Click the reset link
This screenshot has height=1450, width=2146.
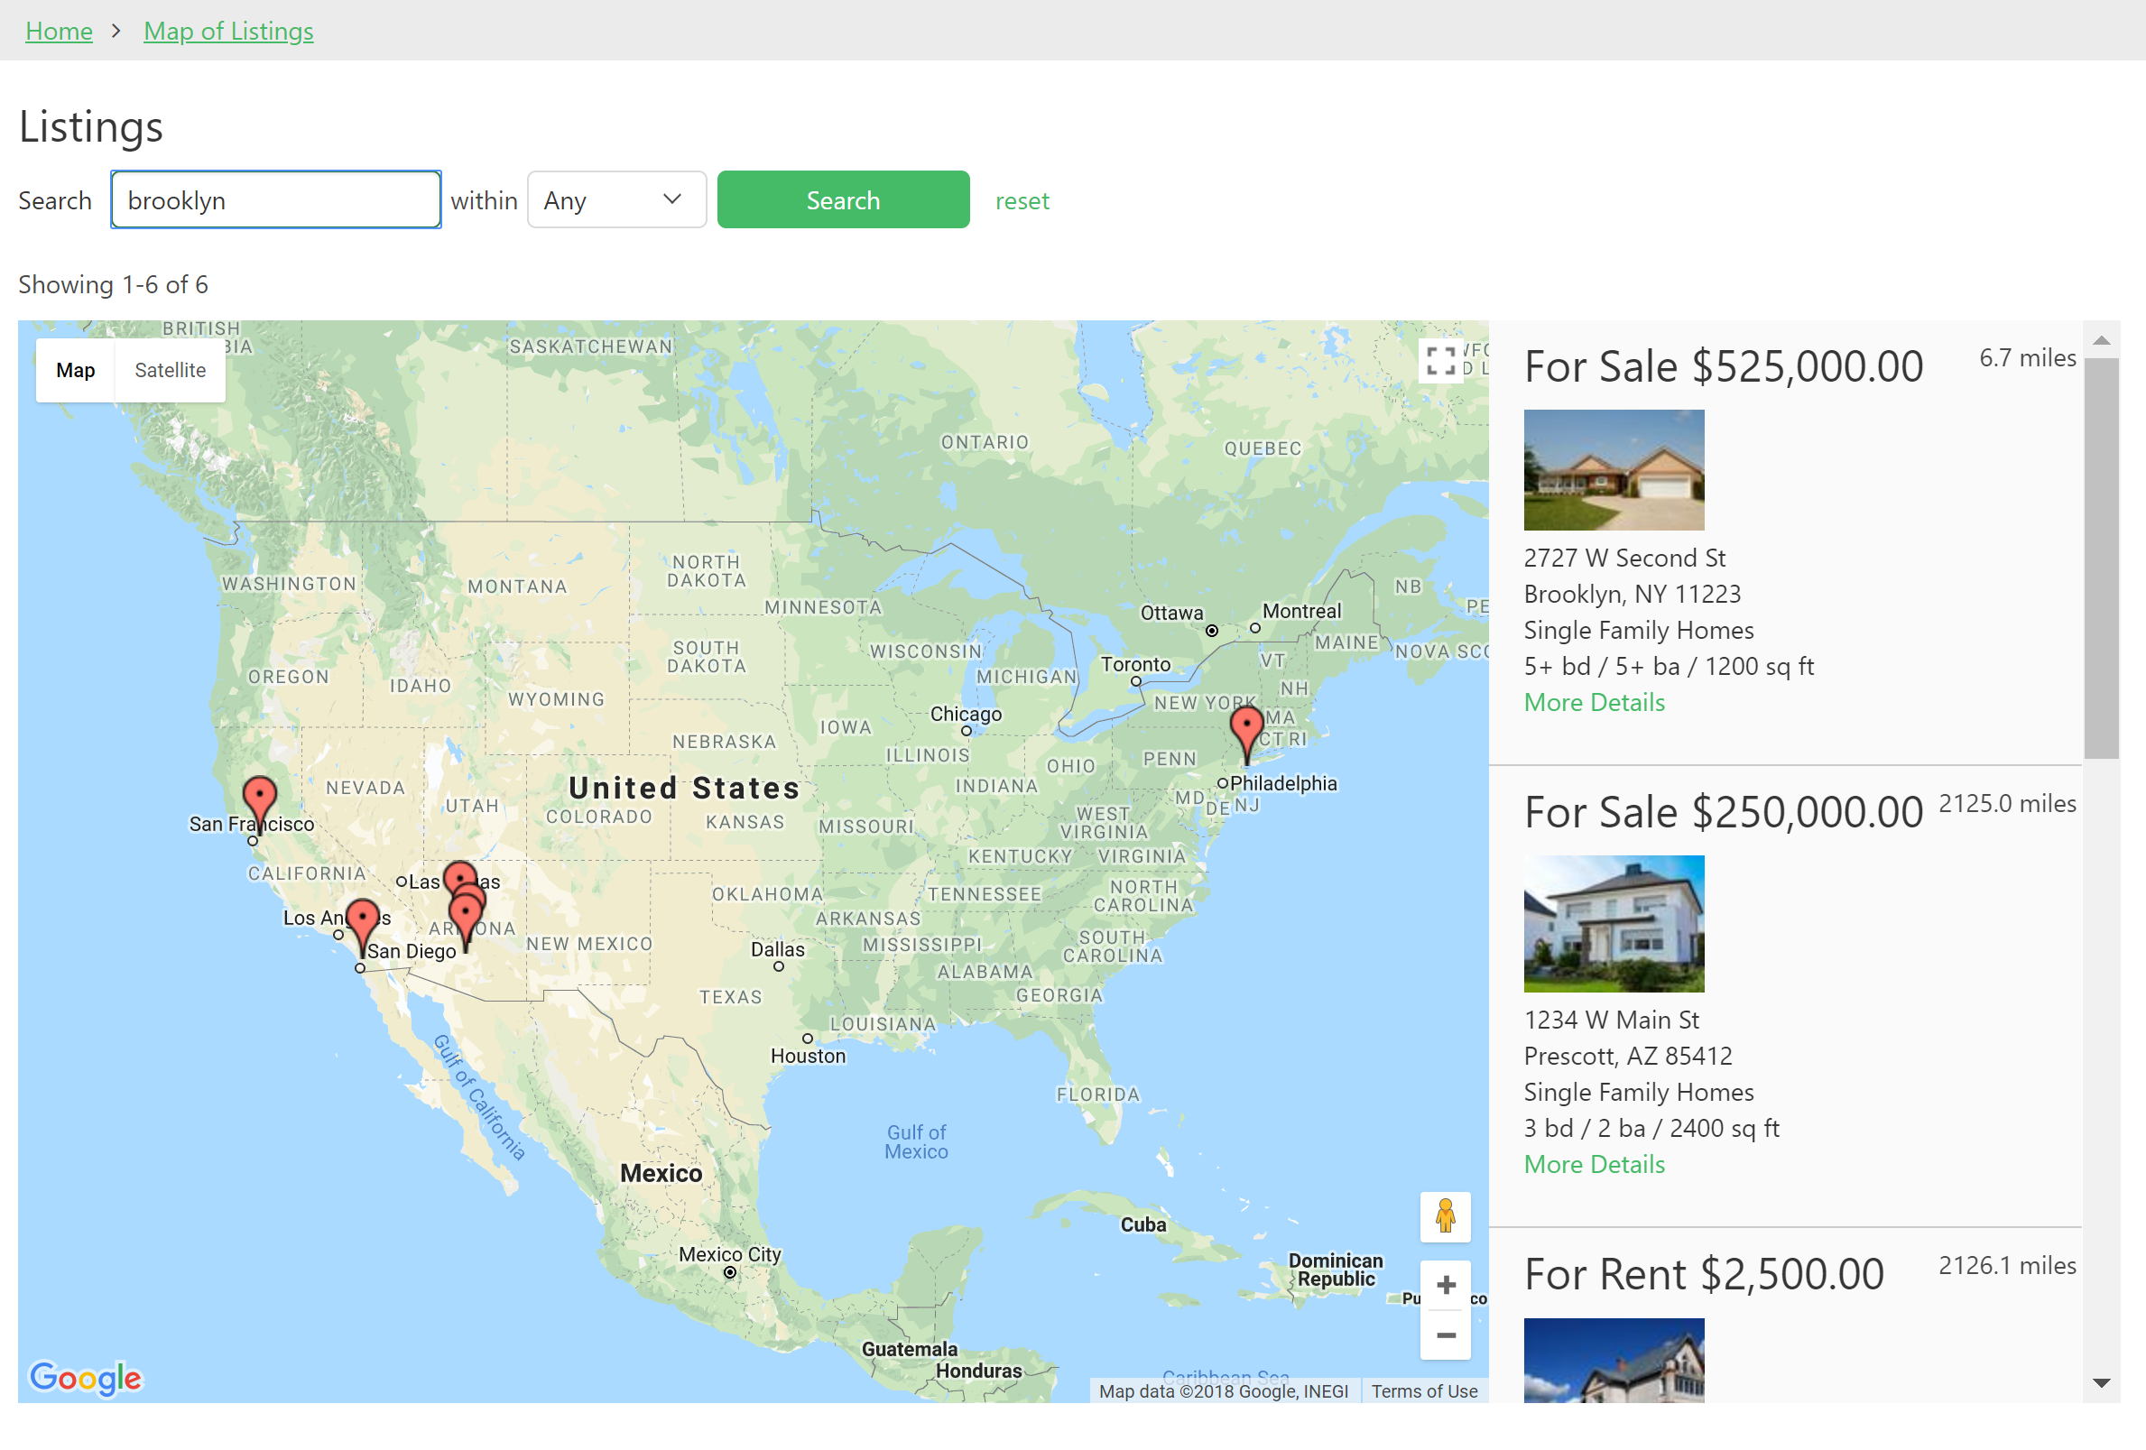(1022, 199)
